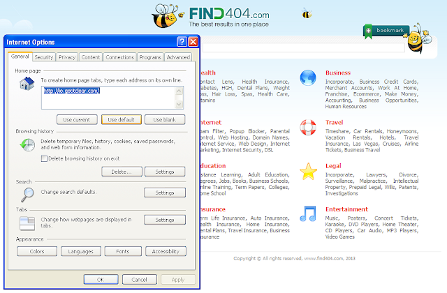
Task: Click the lifebuoy Travel icon
Action: (308, 127)
